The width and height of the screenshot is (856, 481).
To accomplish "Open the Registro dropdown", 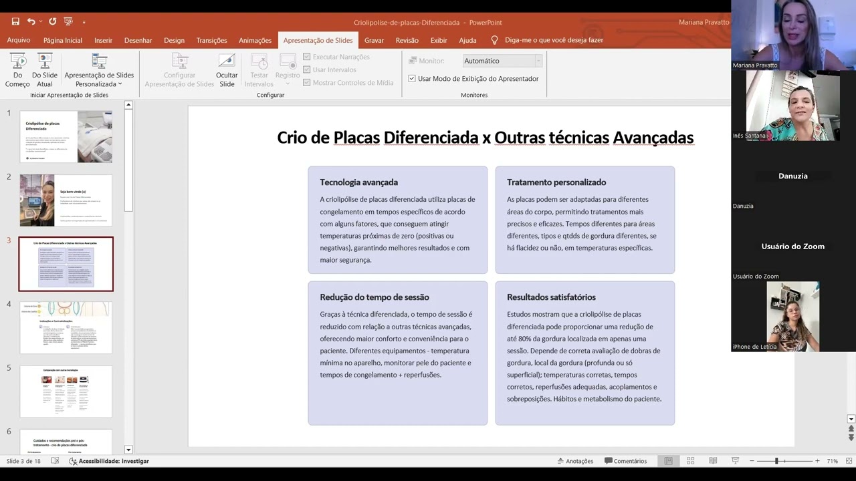I will click(x=288, y=70).
